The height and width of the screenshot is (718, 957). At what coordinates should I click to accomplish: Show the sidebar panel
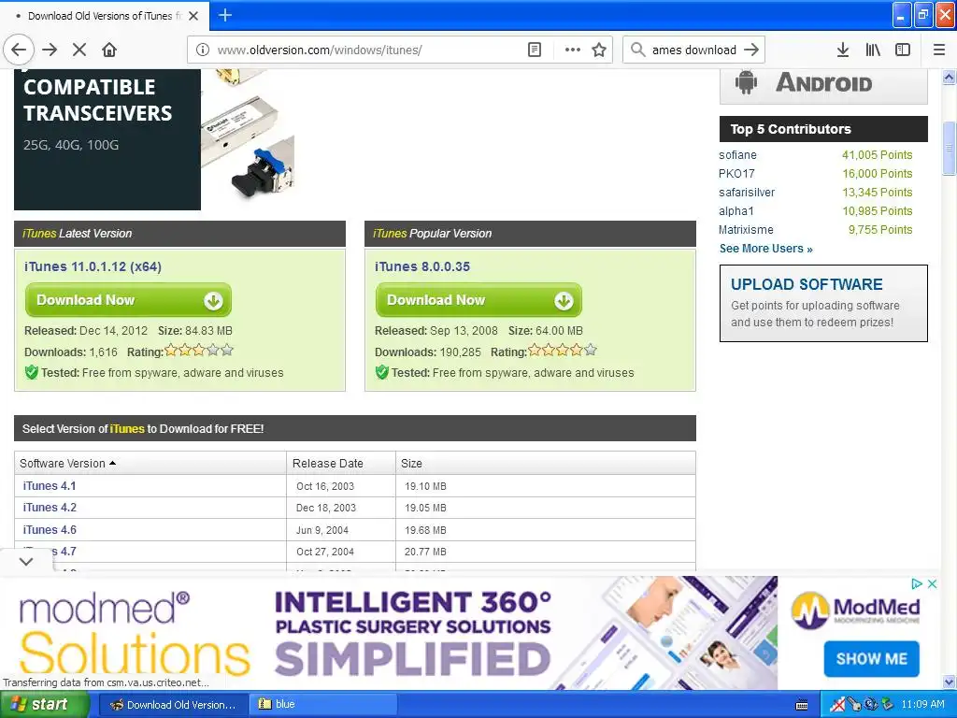pyautogui.click(x=903, y=50)
